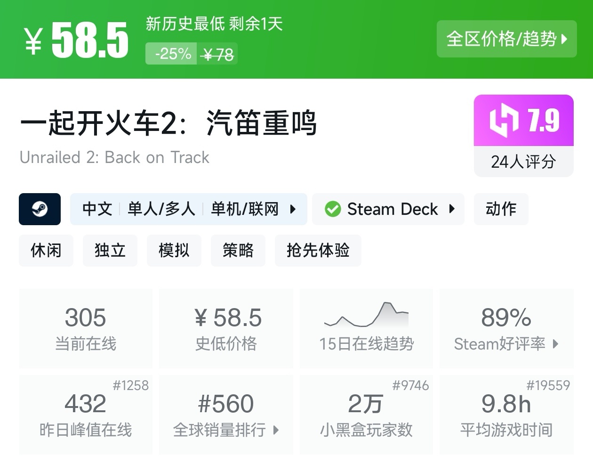The width and height of the screenshot is (593, 456).
Task: Expand Steam好评率 details arrow
Action: [x=555, y=344]
